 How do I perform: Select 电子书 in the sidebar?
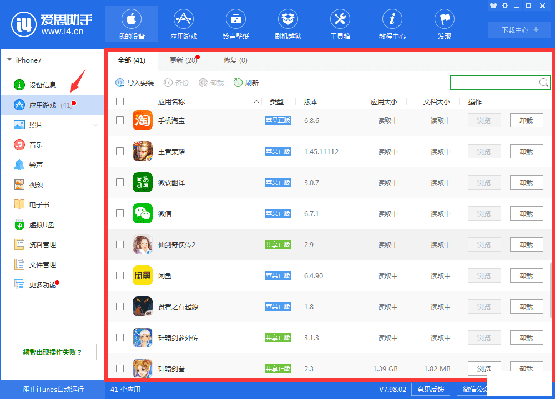click(52, 204)
